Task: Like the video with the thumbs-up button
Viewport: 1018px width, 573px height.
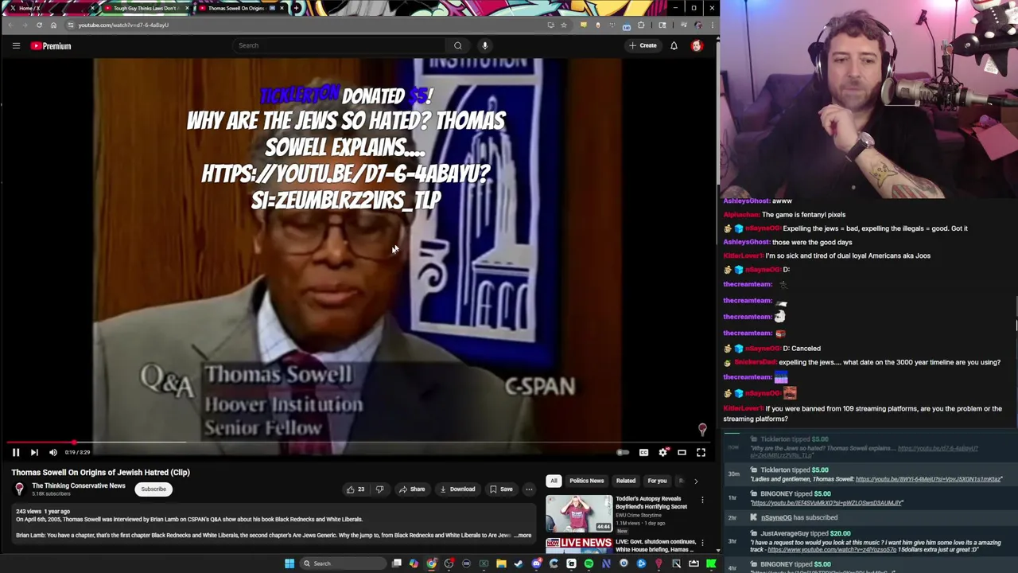Action: pos(356,489)
